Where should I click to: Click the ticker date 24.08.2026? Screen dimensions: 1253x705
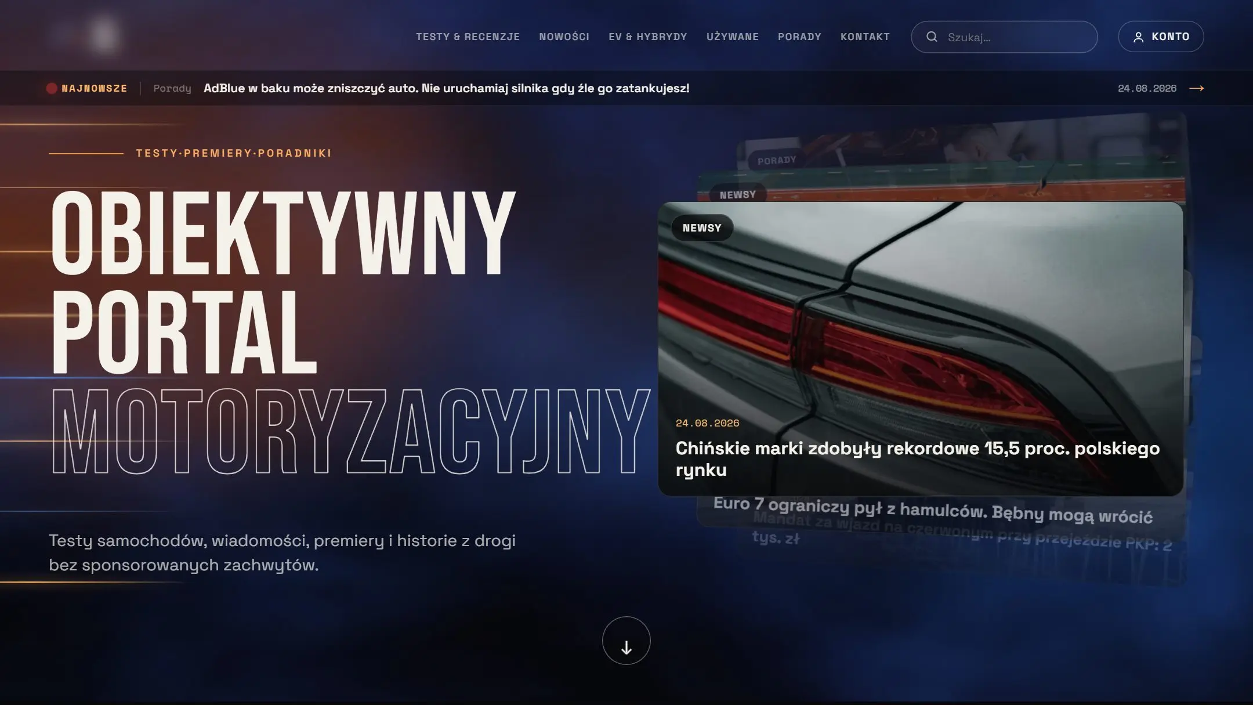1147,88
